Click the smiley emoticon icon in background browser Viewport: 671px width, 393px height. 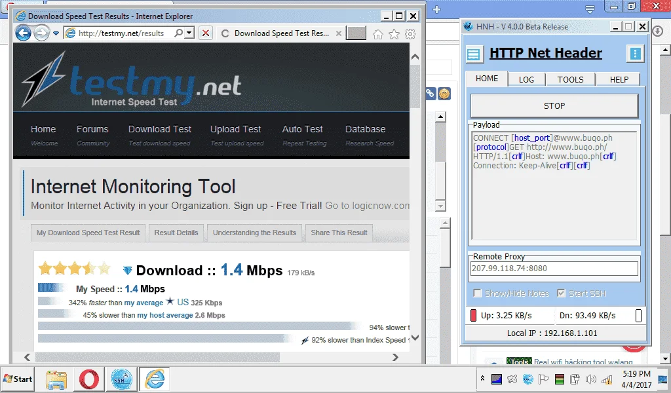(x=444, y=93)
